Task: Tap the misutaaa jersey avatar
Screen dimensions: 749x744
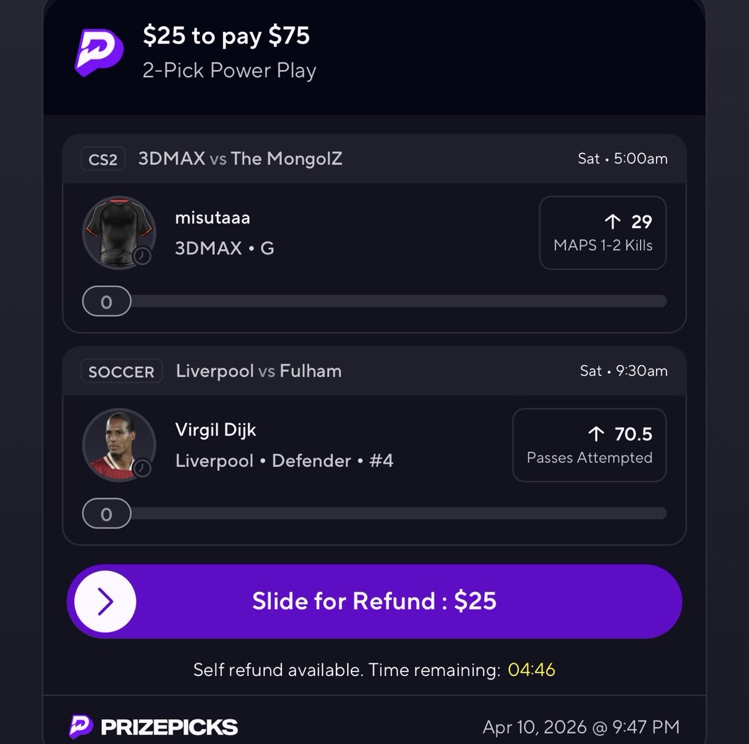Action: coord(119,233)
